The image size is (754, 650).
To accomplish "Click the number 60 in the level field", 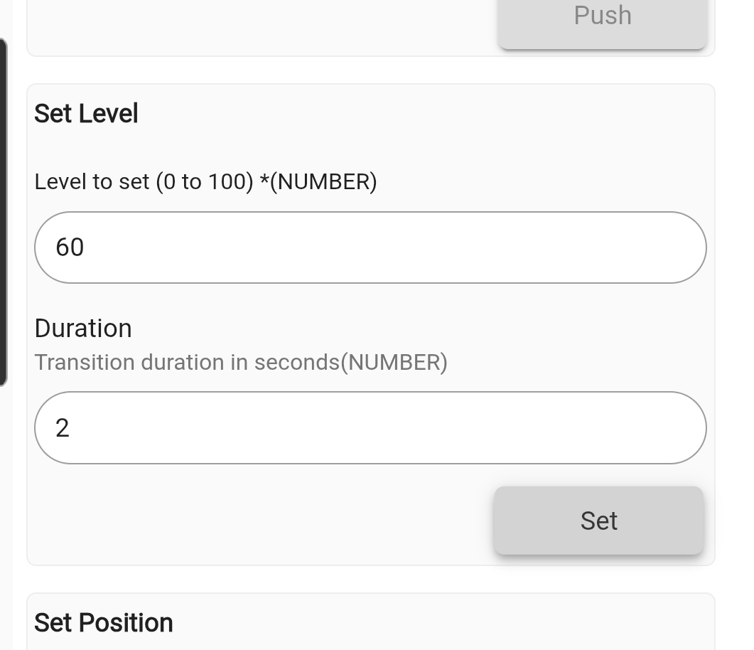I will click(70, 247).
